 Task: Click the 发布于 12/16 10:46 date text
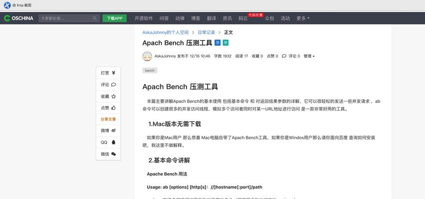pos(194,56)
